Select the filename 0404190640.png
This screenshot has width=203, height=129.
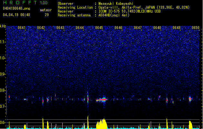coord(16,8)
